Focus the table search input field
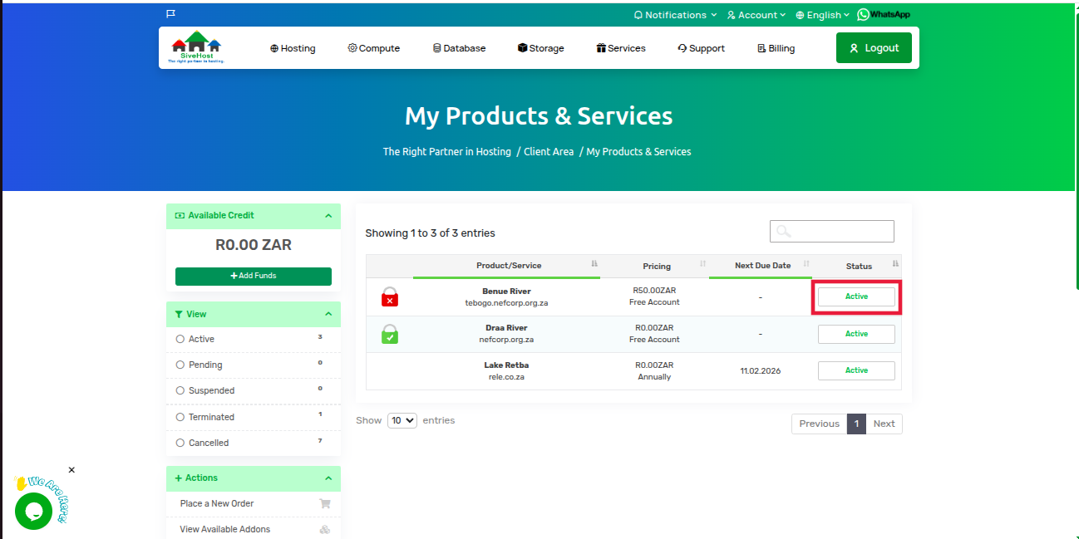Viewport: 1079px width, 539px height. [x=831, y=231]
